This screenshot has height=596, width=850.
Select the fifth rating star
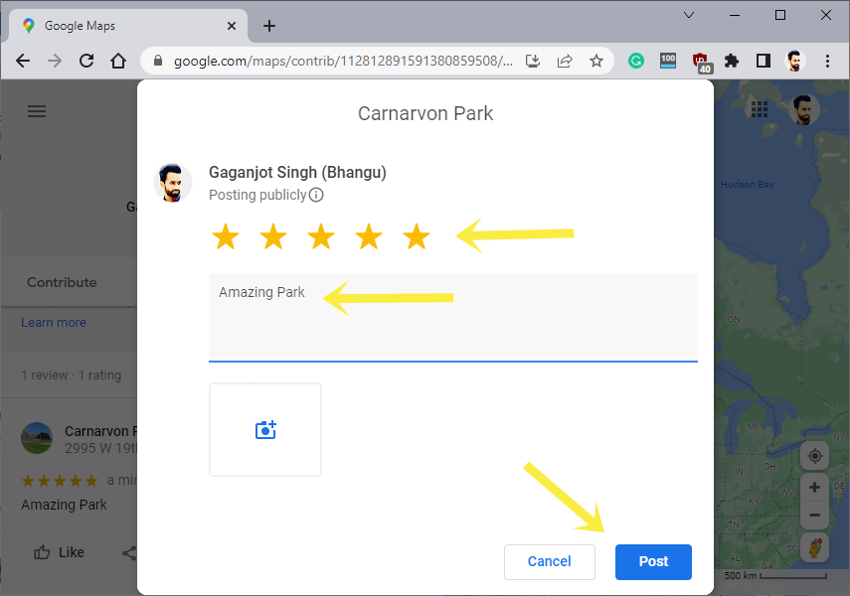(417, 236)
